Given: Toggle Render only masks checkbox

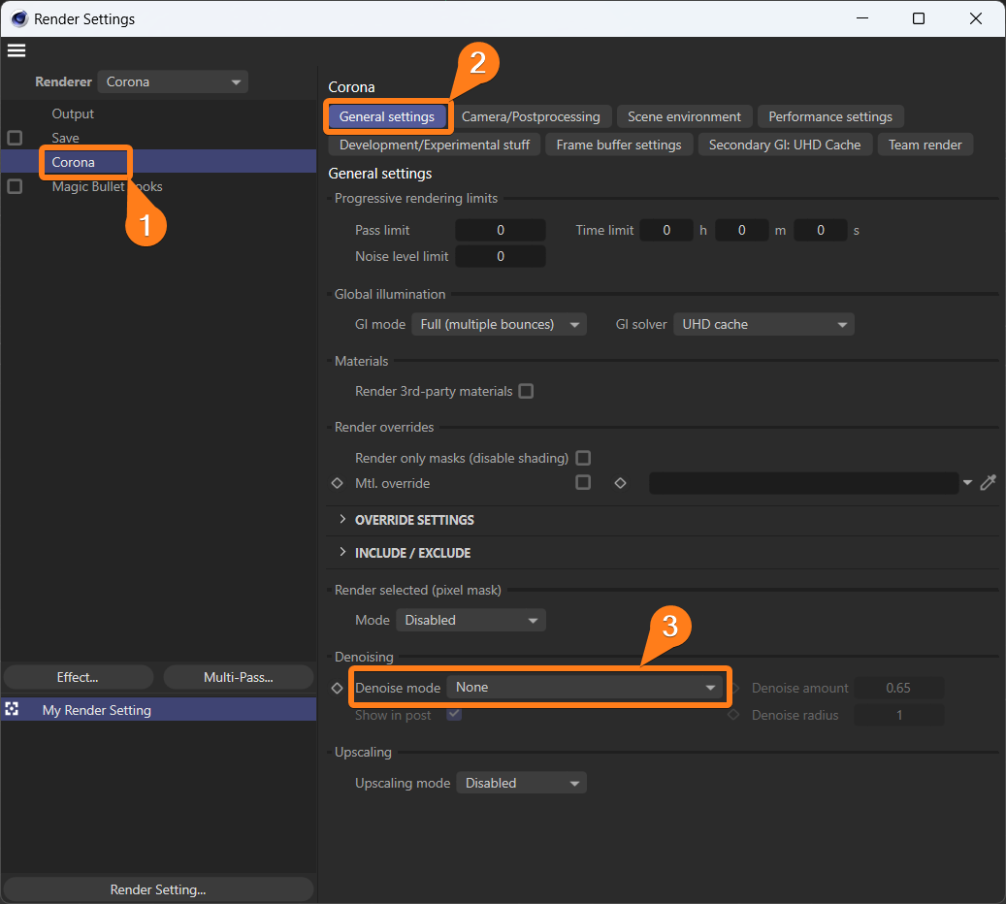Looking at the screenshot, I should pos(583,458).
